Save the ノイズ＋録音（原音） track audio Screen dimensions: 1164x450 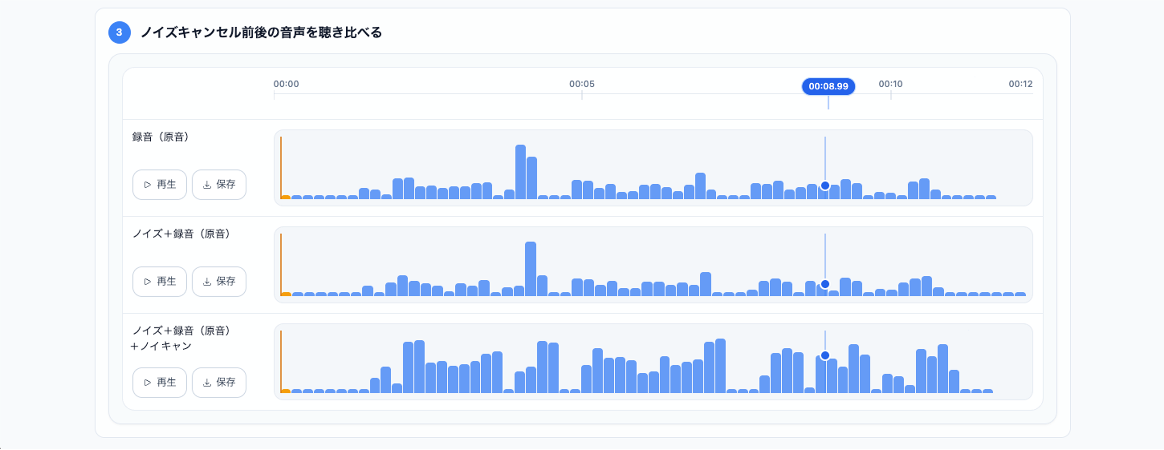point(219,282)
